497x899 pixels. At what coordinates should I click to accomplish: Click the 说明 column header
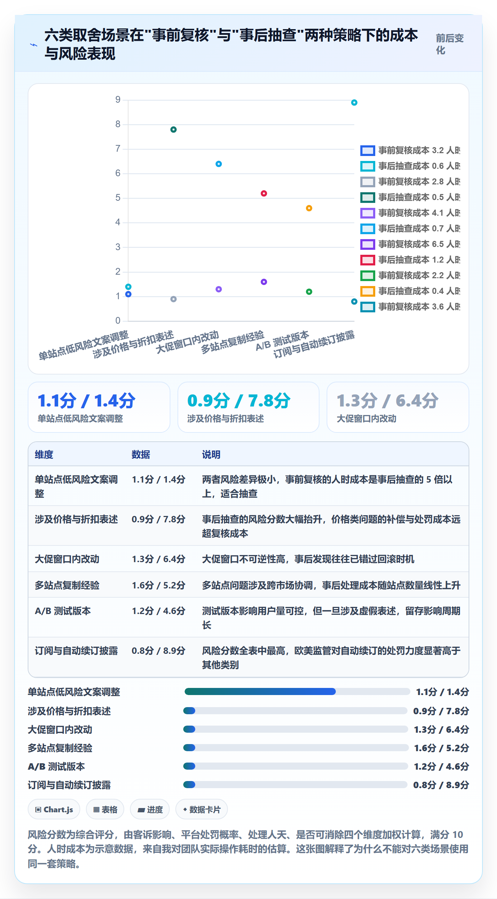(x=211, y=454)
